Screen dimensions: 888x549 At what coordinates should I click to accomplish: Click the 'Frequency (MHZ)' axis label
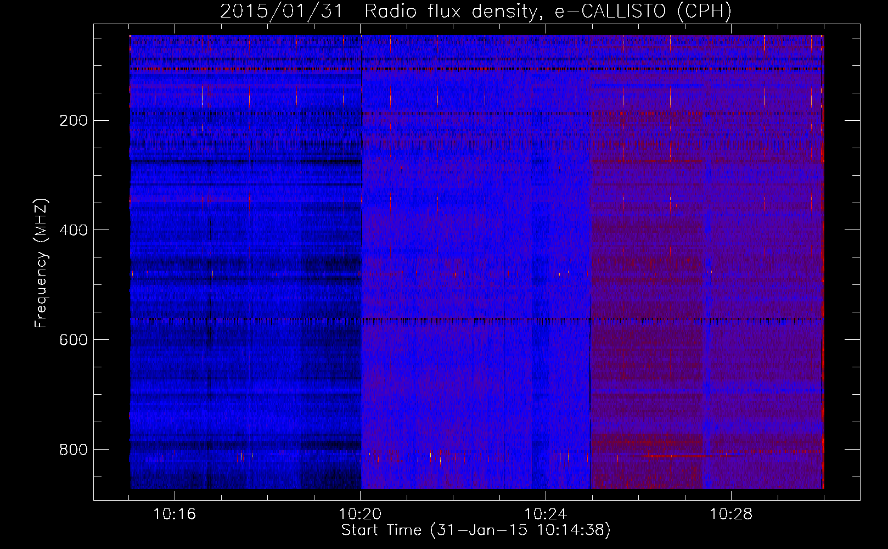pos(41,263)
